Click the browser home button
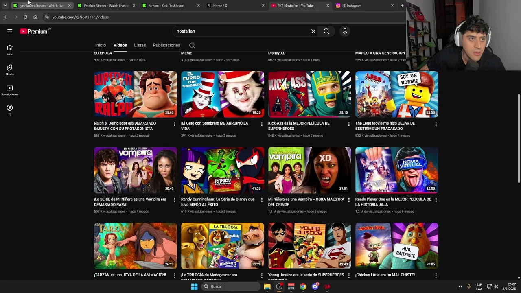Image resolution: width=521 pixels, height=293 pixels. coord(35,17)
